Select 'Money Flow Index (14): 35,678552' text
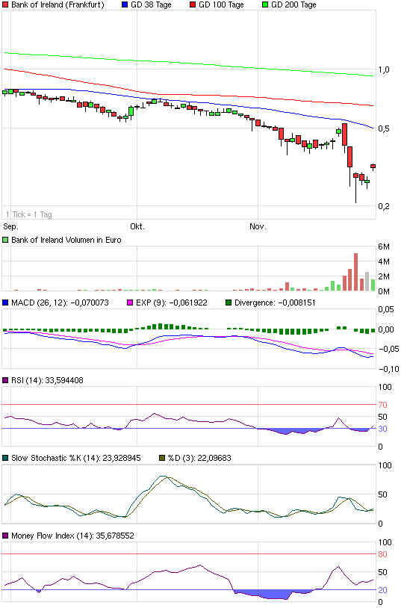Image resolution: width=407 pixels, height=608 pixels. pyautogui.click(x=72, y=536)
